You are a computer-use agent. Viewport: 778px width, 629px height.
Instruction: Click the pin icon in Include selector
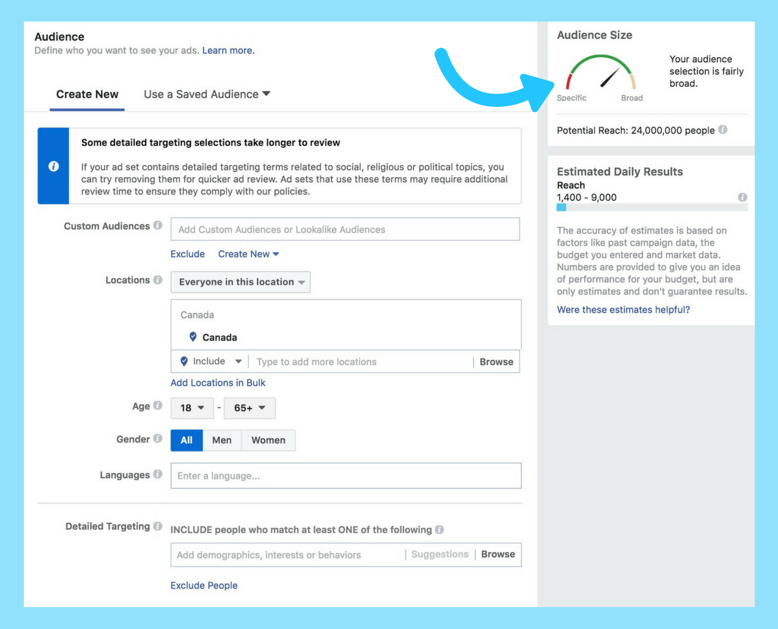(184, 361)
